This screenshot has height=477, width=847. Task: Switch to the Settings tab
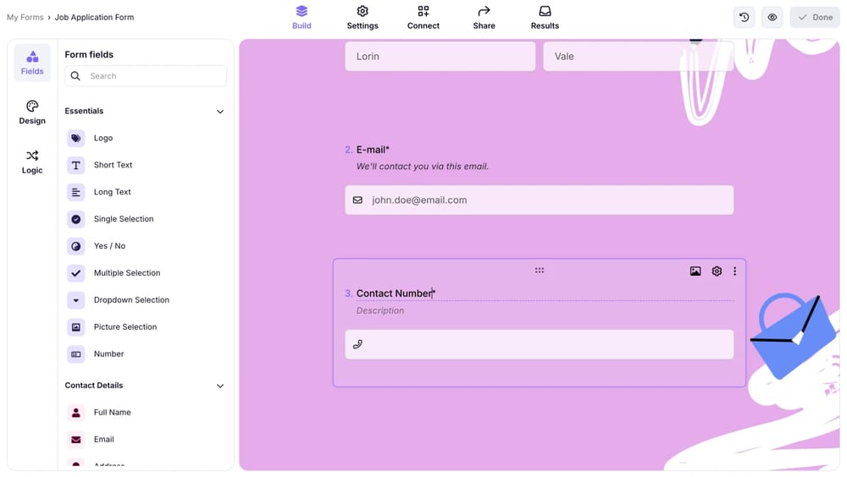[363, 17]
